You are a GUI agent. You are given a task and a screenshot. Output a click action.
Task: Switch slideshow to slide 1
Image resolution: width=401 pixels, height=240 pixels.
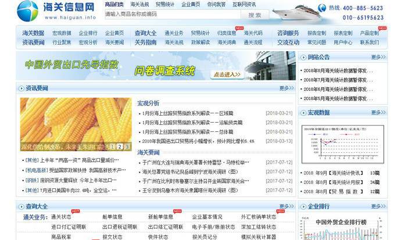[x=113, y=146]
